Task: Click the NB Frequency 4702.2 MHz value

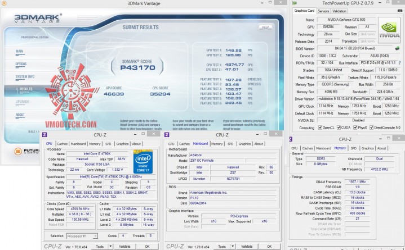Action: pos(379,169)
